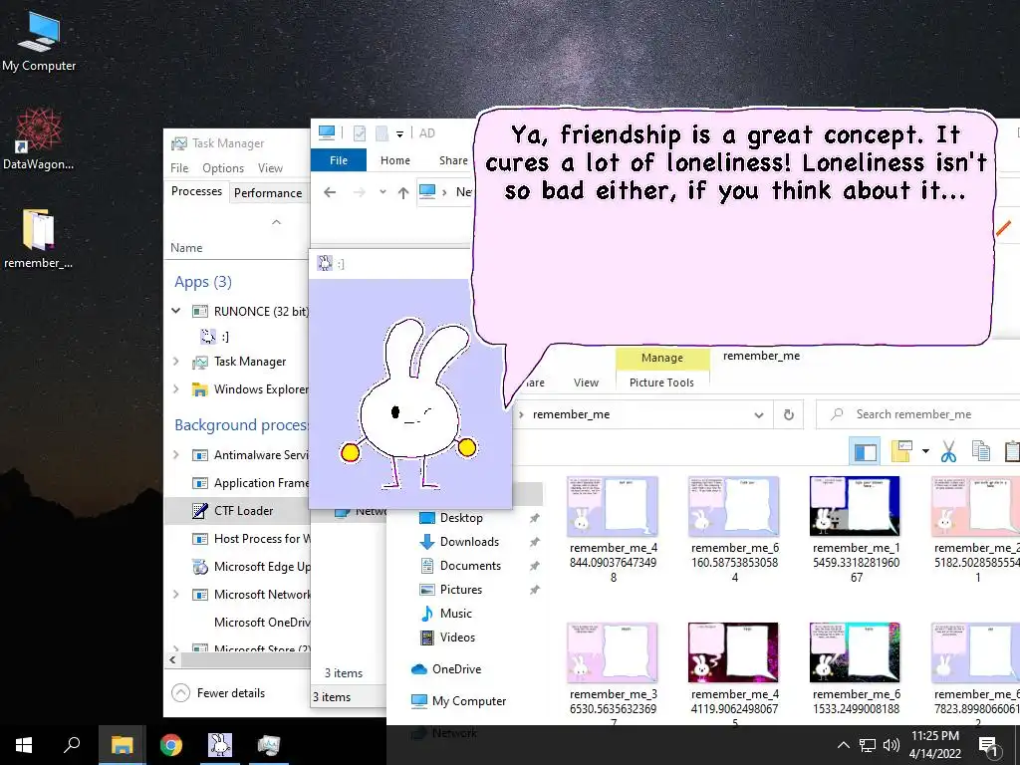This screenshot has height=765, width=1020.
Task: Open the remember_ folder on desktop
Action: tap(39, 238)
